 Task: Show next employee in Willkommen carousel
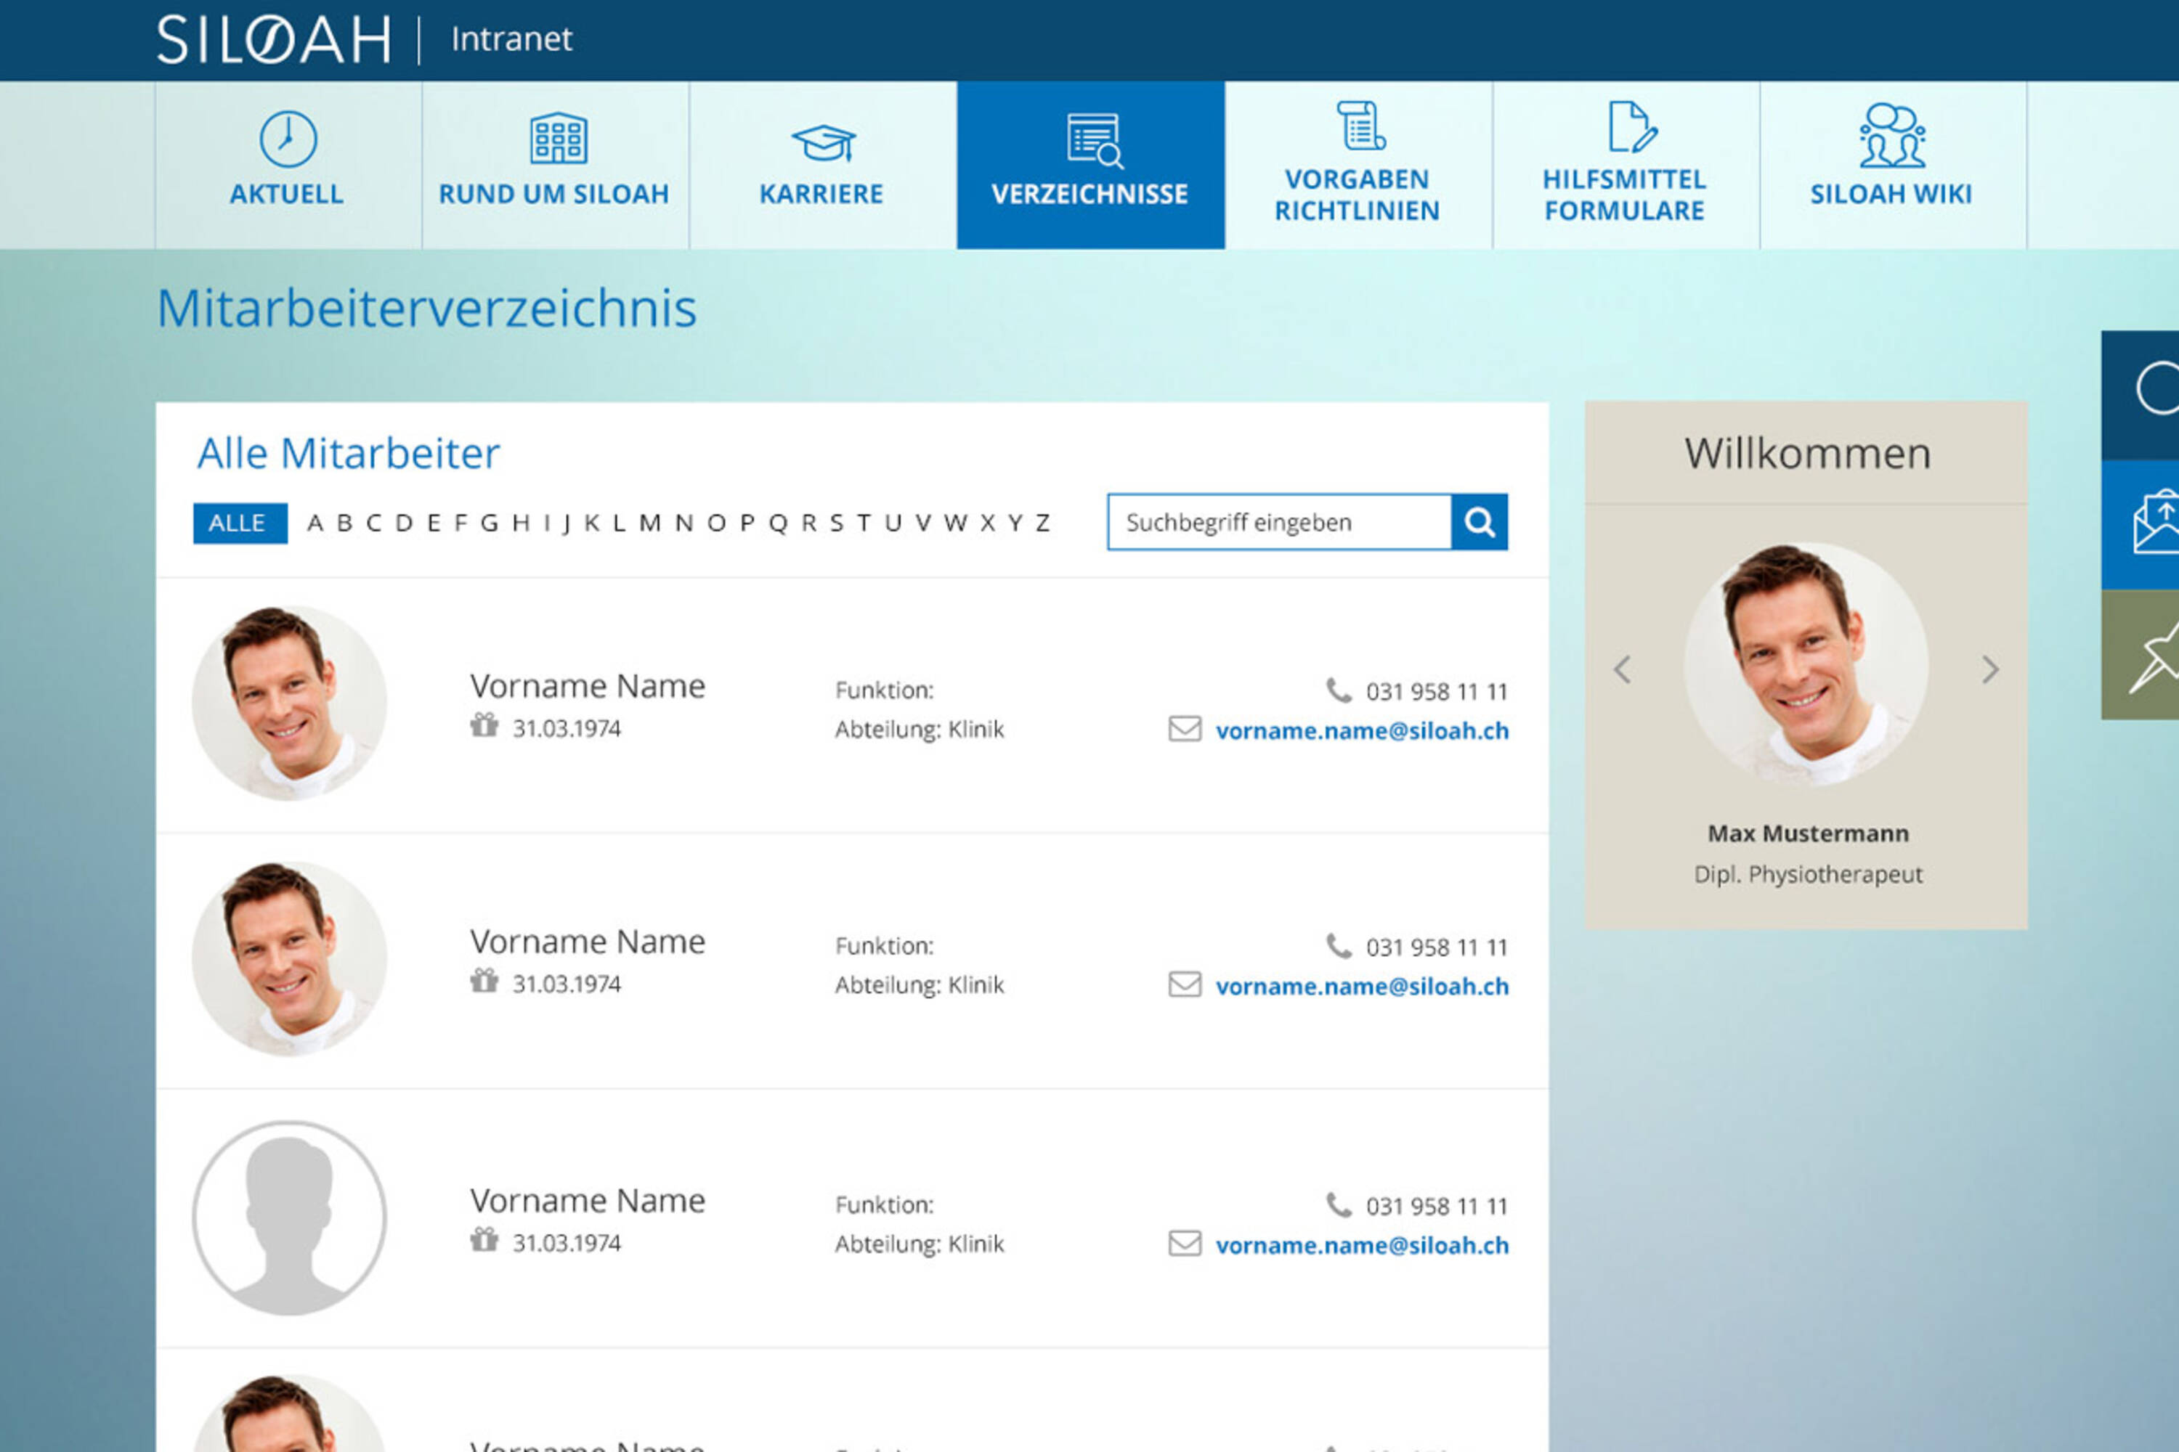tap(1990, 669)
